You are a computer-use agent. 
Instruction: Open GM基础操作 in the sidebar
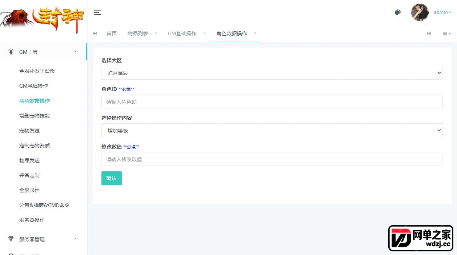[33, 86]
